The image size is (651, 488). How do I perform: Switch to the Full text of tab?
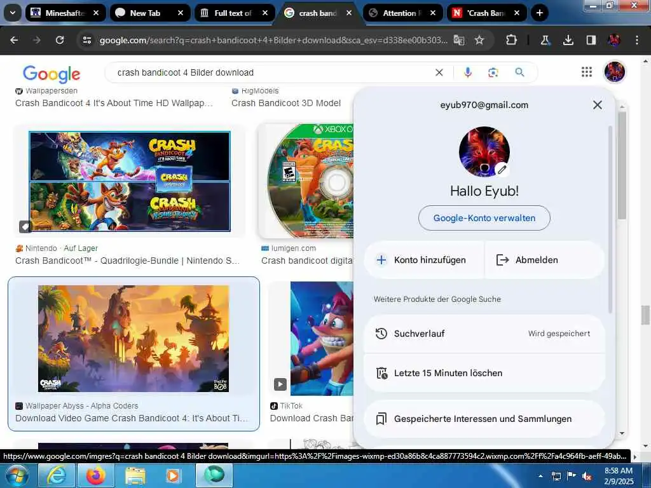(x=234, y=13)
